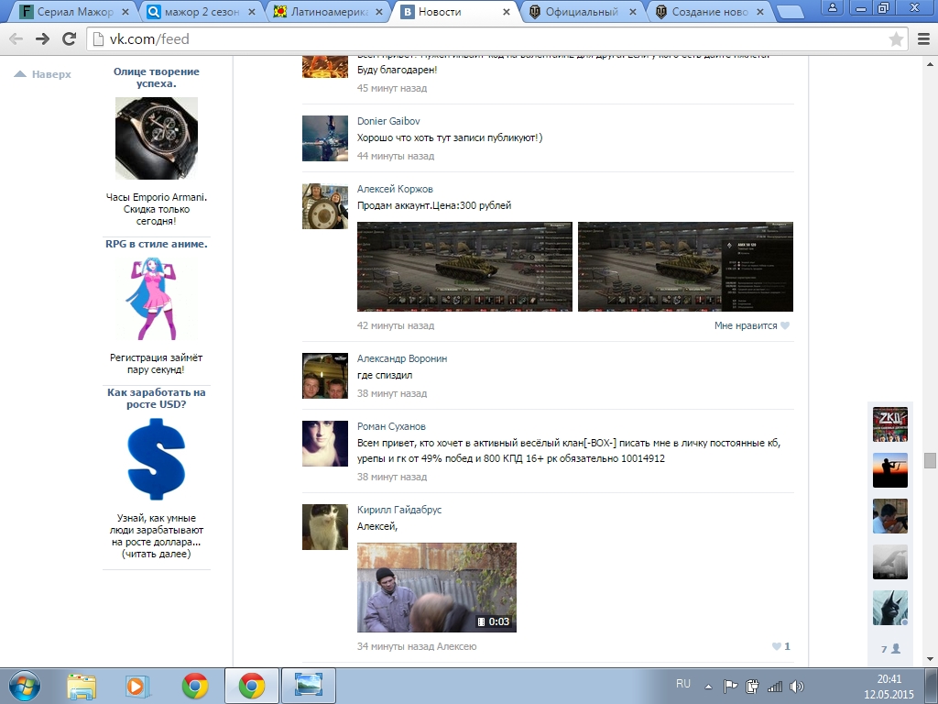Open Windows Explorer from the taskbar
This screenshot has height=704, width=938.
82,686
